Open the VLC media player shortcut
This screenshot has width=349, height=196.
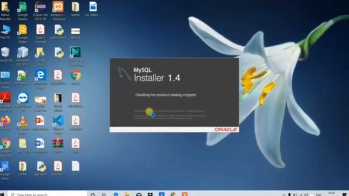(22, 125)
